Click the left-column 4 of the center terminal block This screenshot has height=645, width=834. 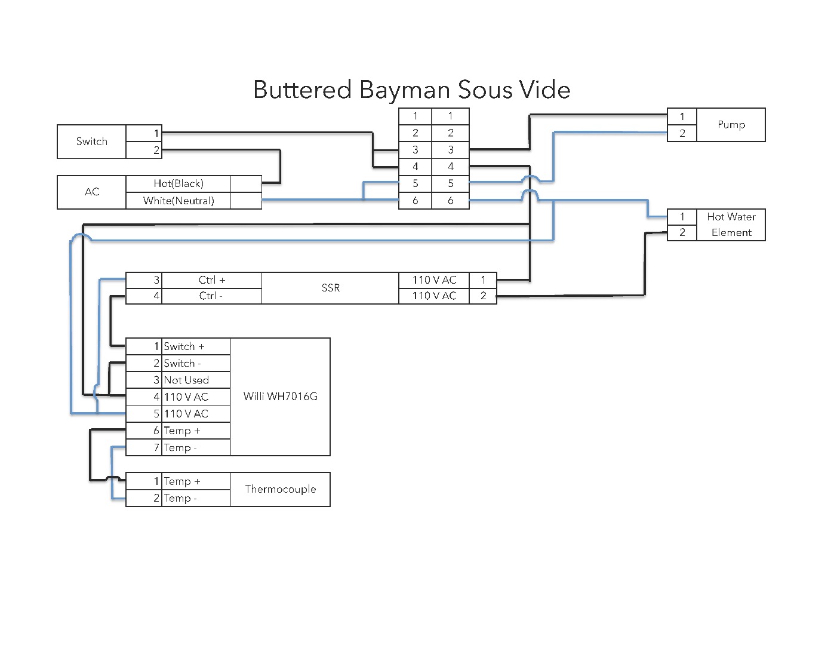coord(416,167)
